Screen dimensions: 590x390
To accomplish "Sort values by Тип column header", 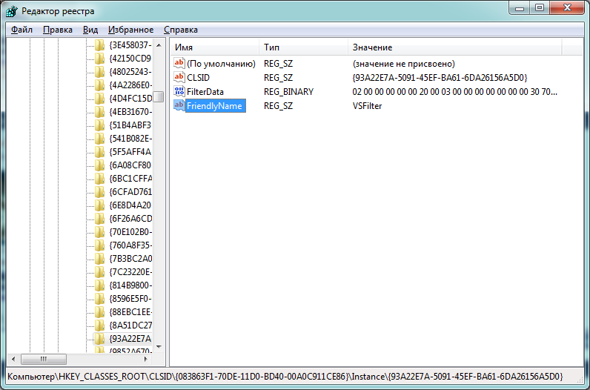I will coord(303,47).
